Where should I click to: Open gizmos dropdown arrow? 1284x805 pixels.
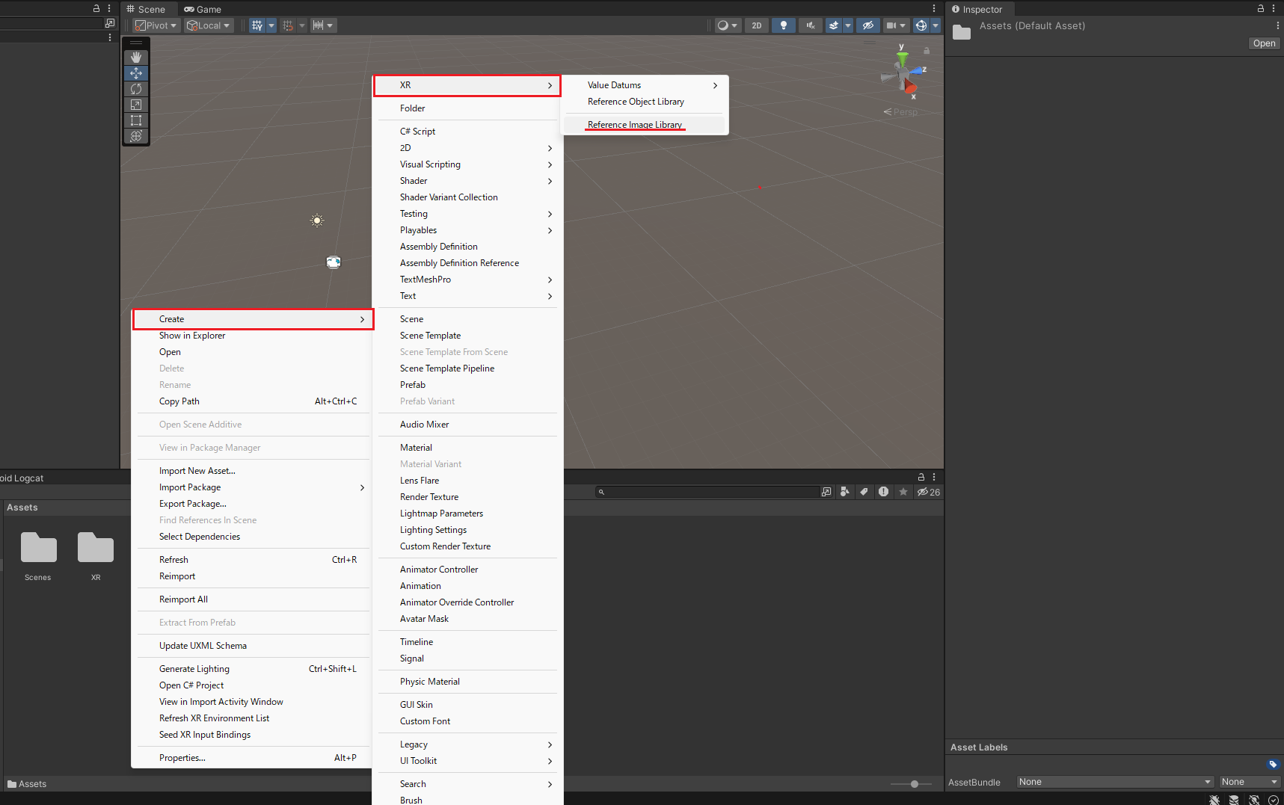(x=936, y=25)
